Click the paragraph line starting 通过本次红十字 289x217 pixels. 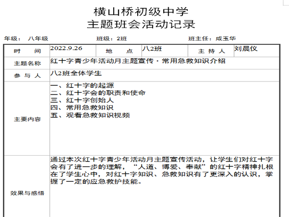click(x=162, y=159)
